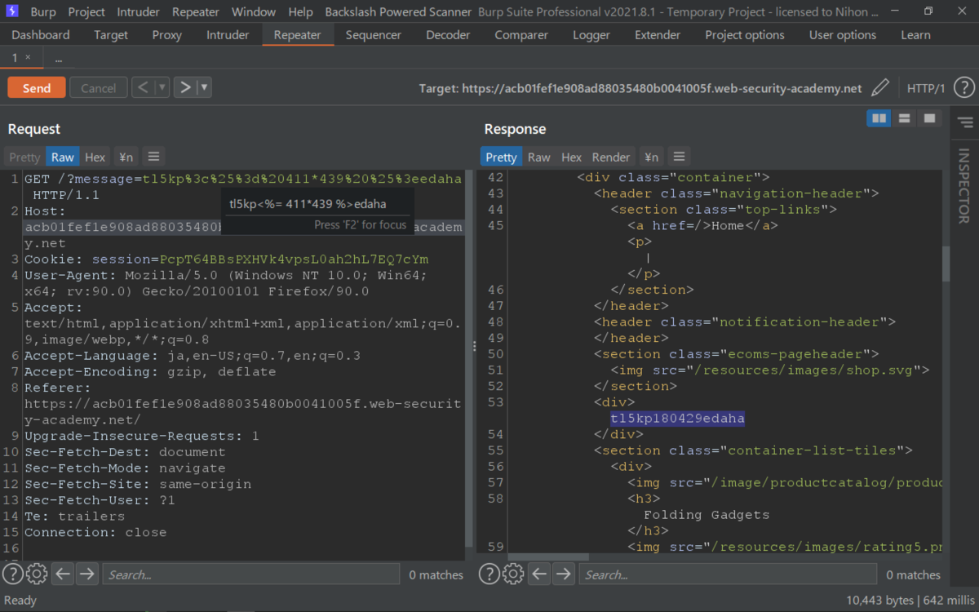Click HTTP/1 protocol selector
The image size is (979, 612).
[x=926, y=88]
